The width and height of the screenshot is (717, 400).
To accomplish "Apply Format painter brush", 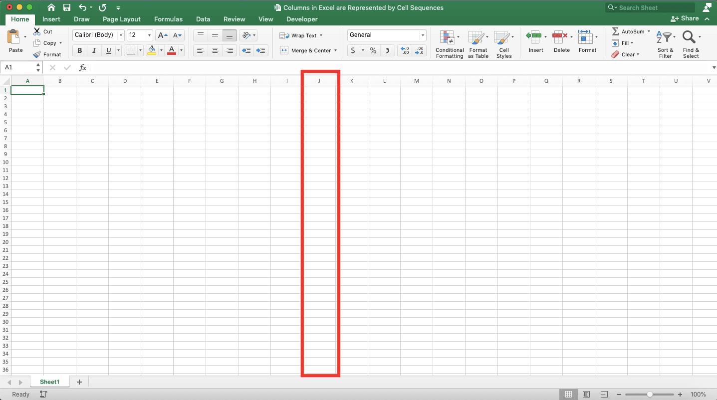I will pos(37,54).
